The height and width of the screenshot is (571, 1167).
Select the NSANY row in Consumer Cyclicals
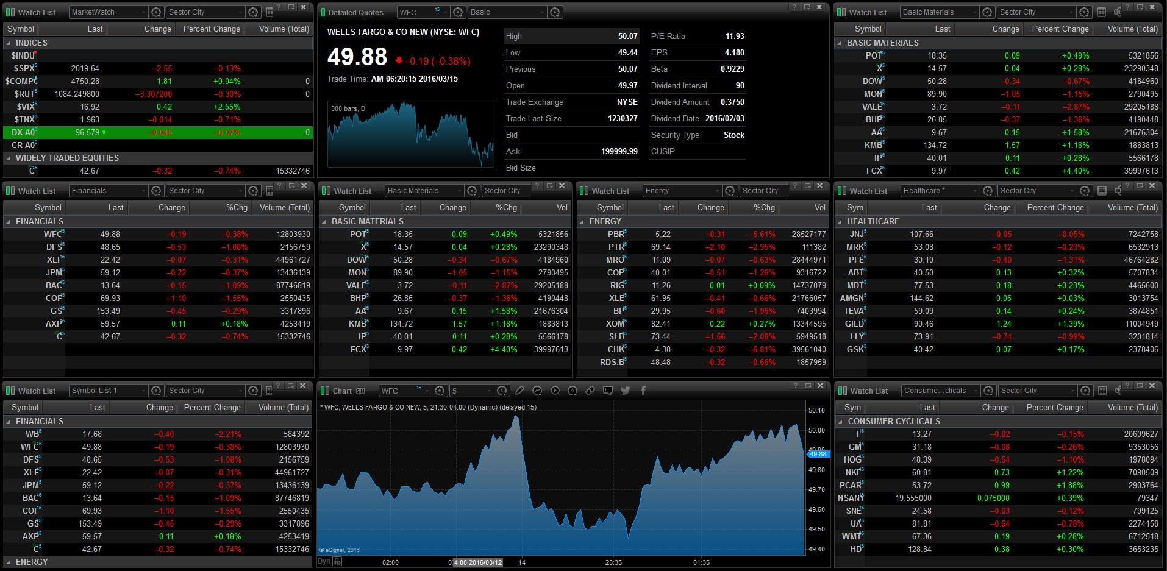click(998, 498)
